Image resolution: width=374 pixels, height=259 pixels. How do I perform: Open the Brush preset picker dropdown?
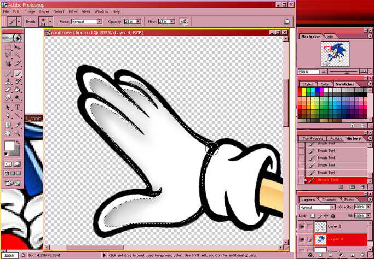coord(50,22)
